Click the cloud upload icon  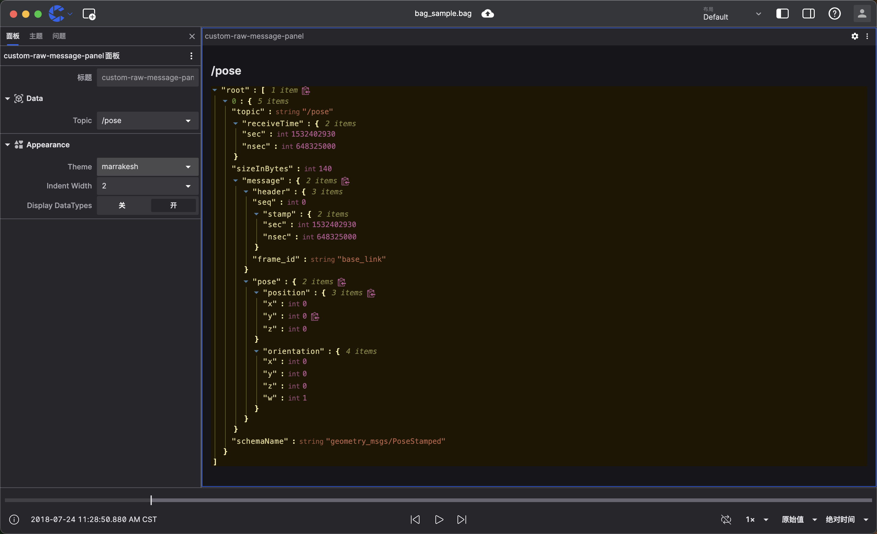[487, 14]
